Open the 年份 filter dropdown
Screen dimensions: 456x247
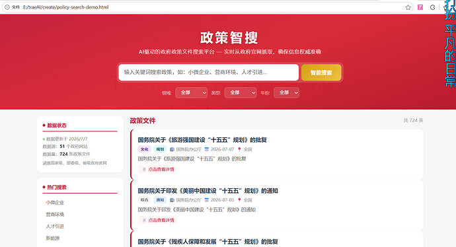tap(286, 92)
